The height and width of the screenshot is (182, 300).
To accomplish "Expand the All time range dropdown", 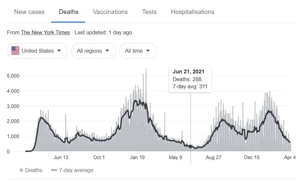I will [138, 51].
